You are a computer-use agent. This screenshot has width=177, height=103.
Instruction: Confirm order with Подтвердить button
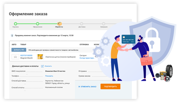110,86
